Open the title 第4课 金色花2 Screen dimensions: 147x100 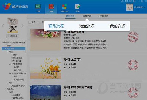tap(72, 59)
